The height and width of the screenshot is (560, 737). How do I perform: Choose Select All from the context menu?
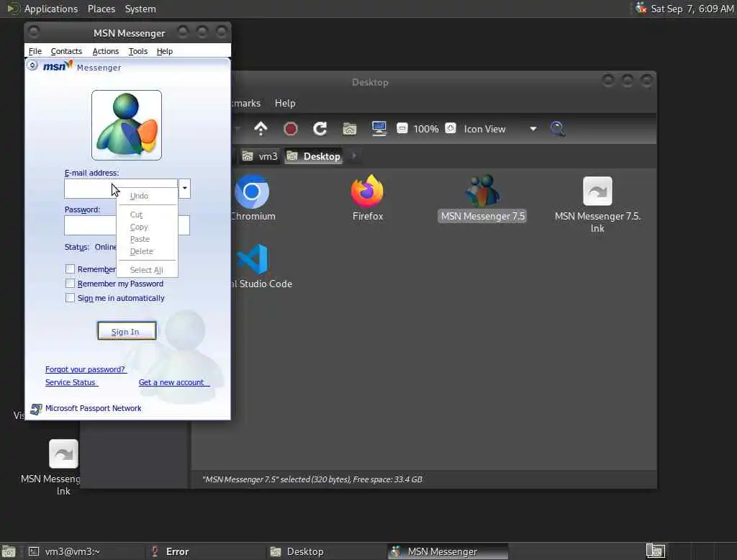click(147, 270)
